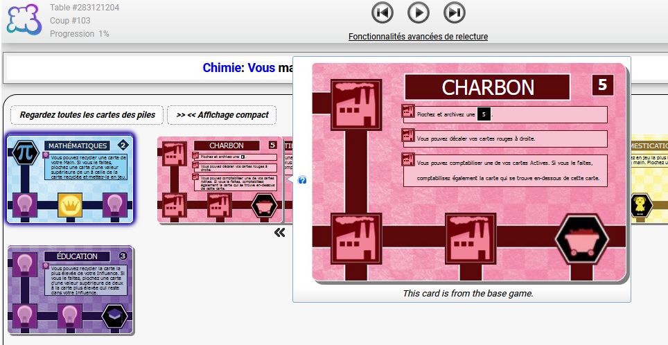Click the large coal cart hexagon icon
This screenshot has height=345, width=668.
click(582, 240)
